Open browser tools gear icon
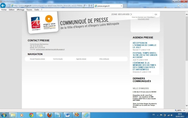The width and height of the screenshot is (188, 118). click(x=185, y=6)
